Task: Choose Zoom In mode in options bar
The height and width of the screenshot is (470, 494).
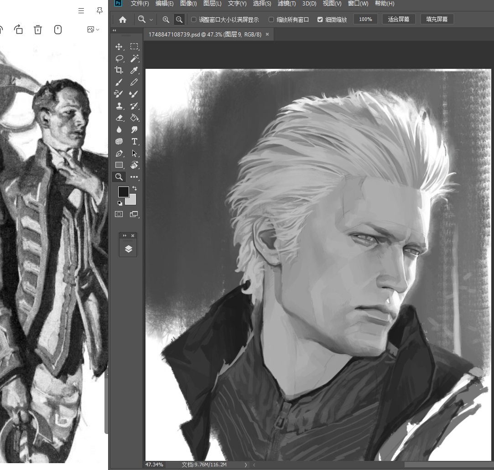Action: point(166,20)
